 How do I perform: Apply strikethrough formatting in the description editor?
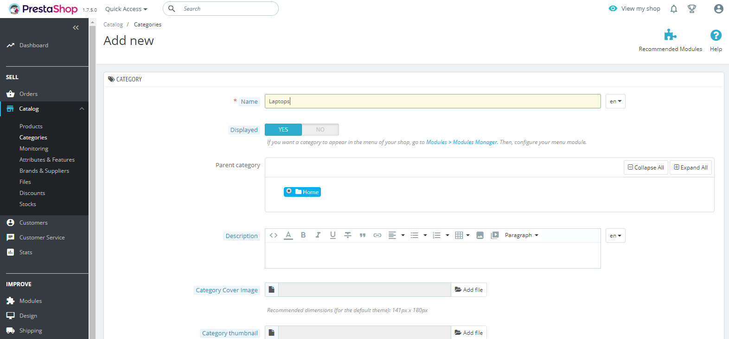pos(348,235)
